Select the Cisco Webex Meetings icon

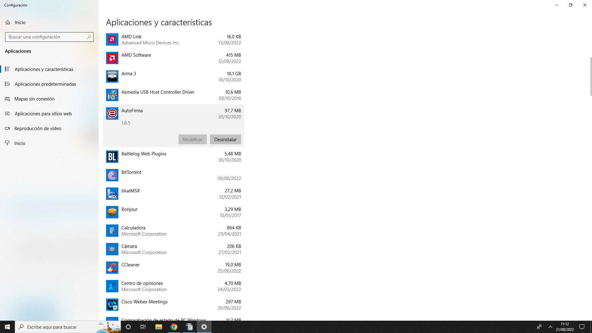pos(112,305)
